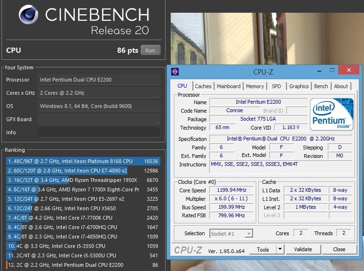Open the Tools dropdown arrow in CPU-Z

pyautogui.click(x=280, y=249)
